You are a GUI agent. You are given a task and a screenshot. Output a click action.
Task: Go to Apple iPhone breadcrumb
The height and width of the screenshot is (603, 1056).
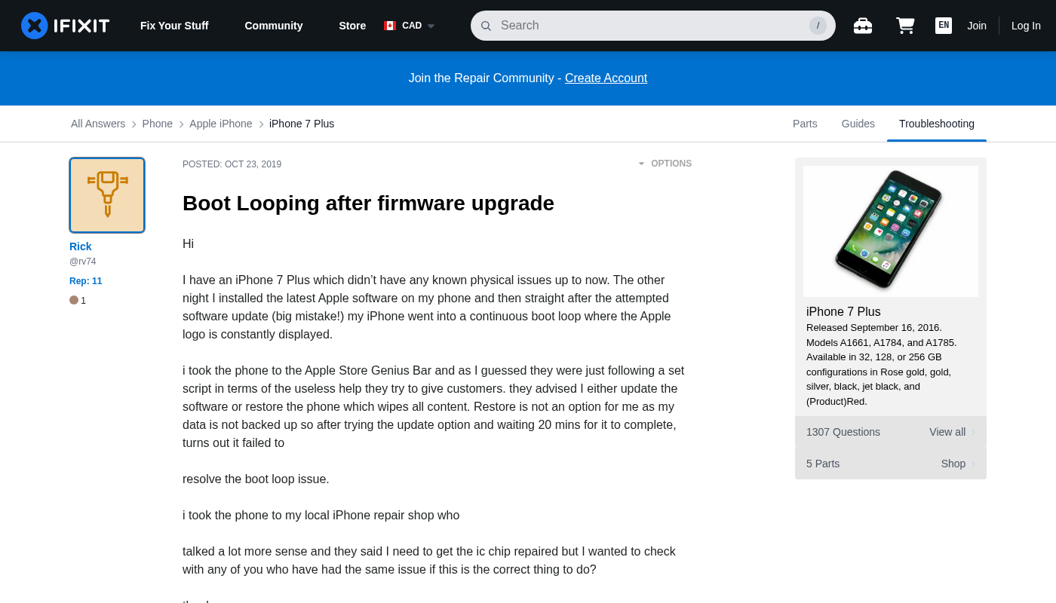click(x=220, y=124)
